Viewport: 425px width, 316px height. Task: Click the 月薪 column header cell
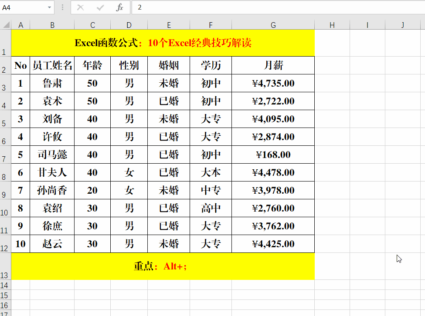pyautogui.click(x=273, y=65)
